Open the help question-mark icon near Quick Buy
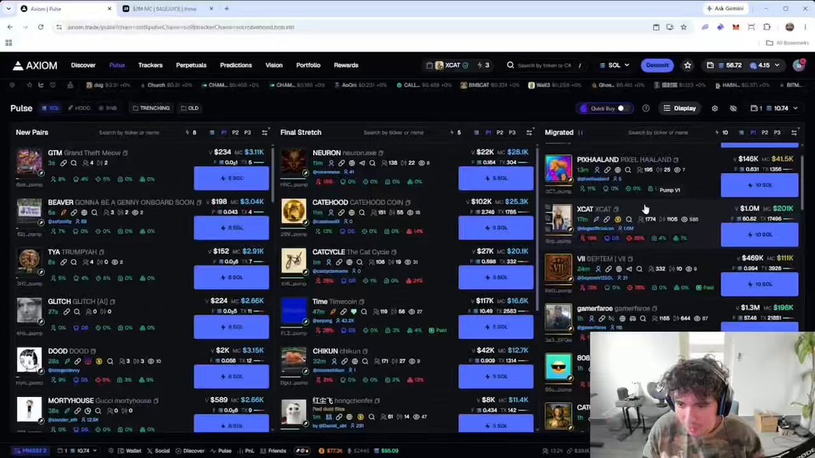 (x=646, y=109)
